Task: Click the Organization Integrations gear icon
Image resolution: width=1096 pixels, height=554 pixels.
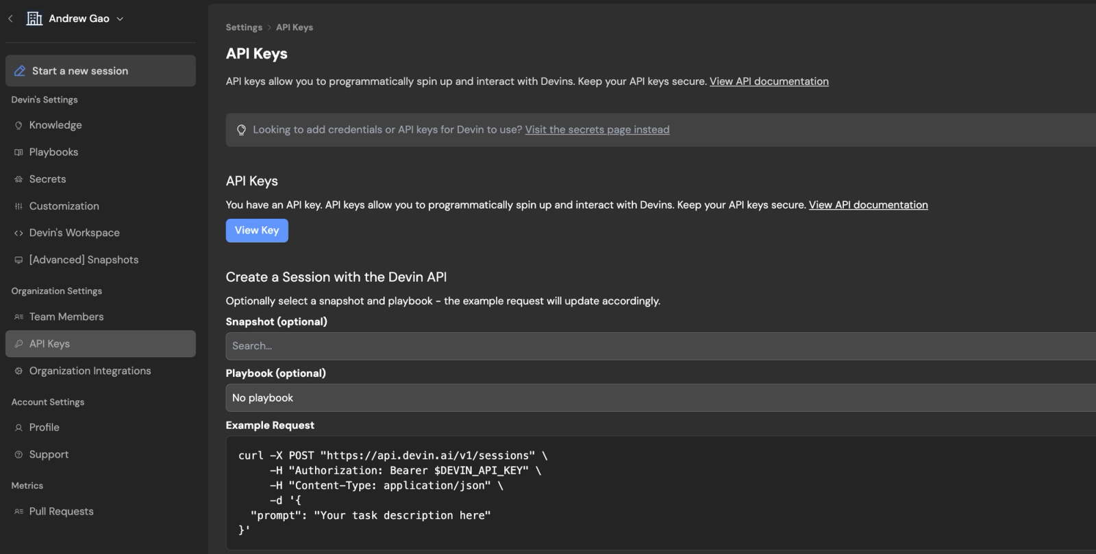Action: 18,371
